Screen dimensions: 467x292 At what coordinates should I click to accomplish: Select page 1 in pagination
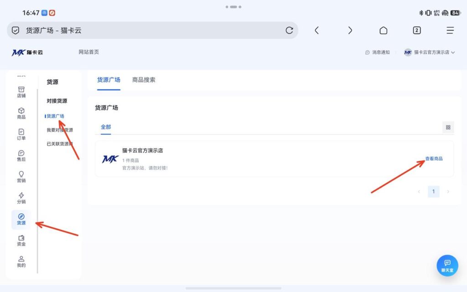click(433, 192)
